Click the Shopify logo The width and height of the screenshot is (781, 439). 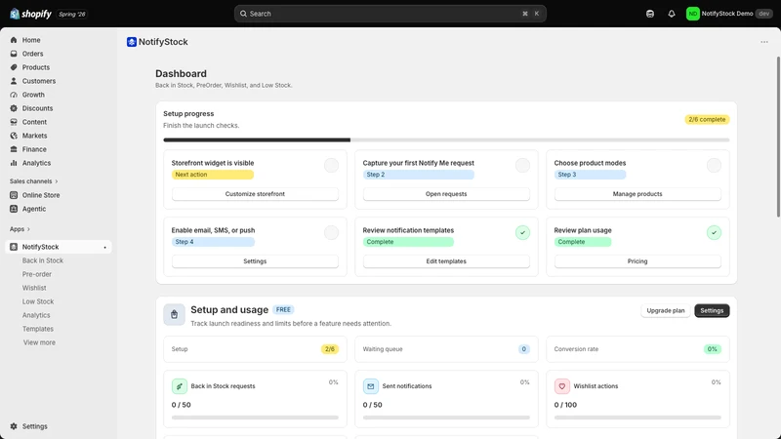click(x=30, y=14)
